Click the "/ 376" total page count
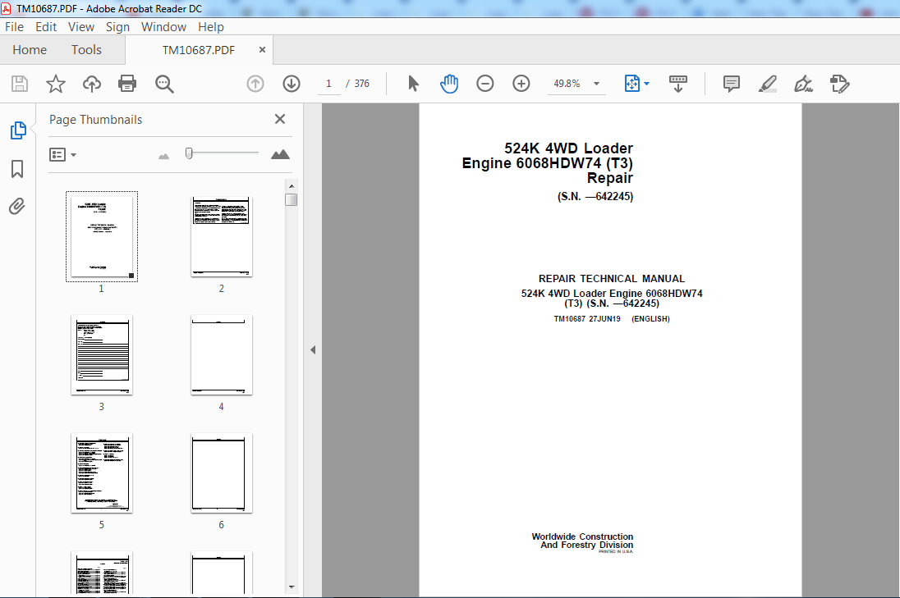The height and width of the screenshot is (598, 900). (357, 84)
